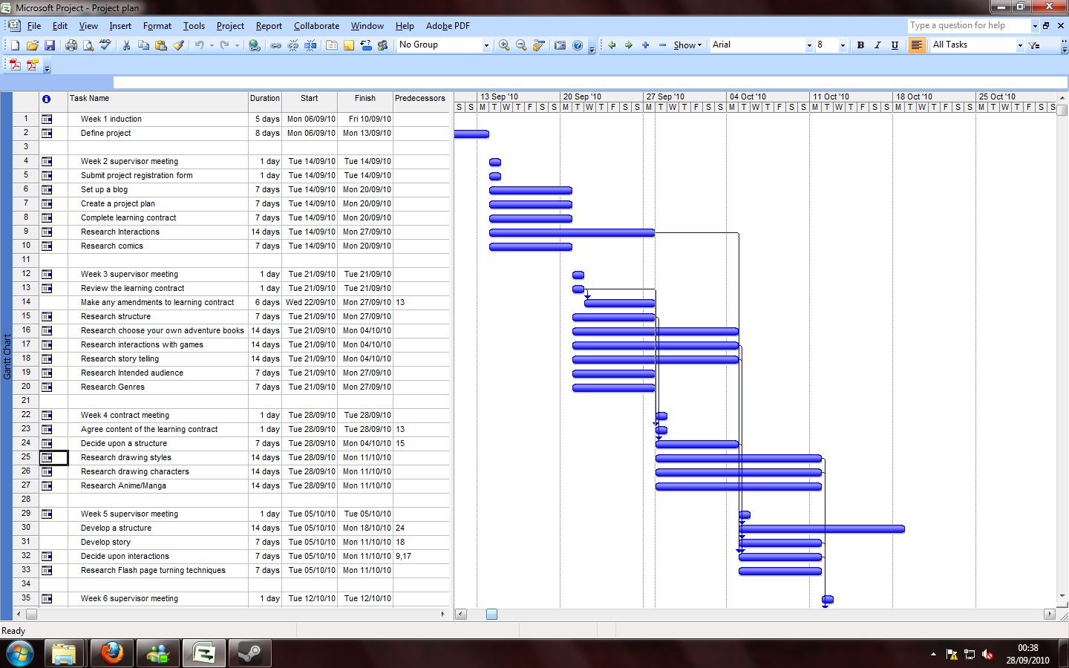Cut the selection with the scissors icon
This screenshot has width=1069, height=668.
point(126,45)
